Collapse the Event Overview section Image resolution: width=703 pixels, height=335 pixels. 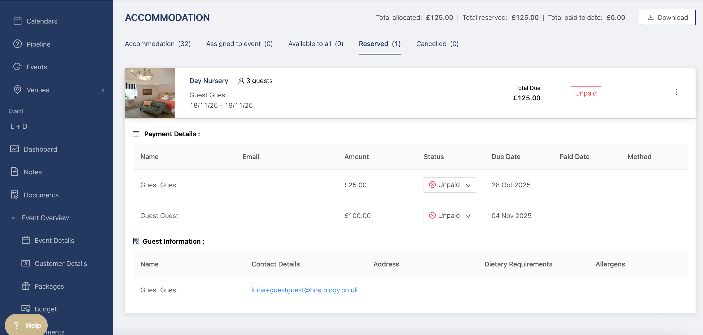pyautogui.click(x=13, y=218)
